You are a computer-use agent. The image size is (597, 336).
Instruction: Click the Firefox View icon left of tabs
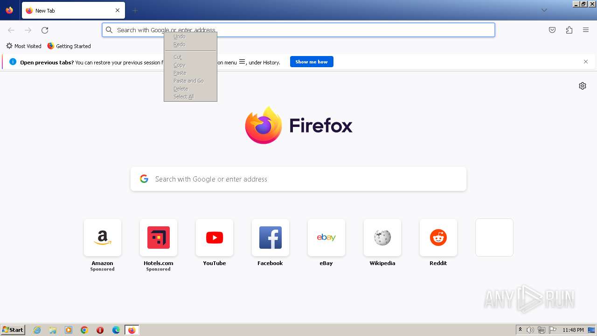click(x=9, y=10)
